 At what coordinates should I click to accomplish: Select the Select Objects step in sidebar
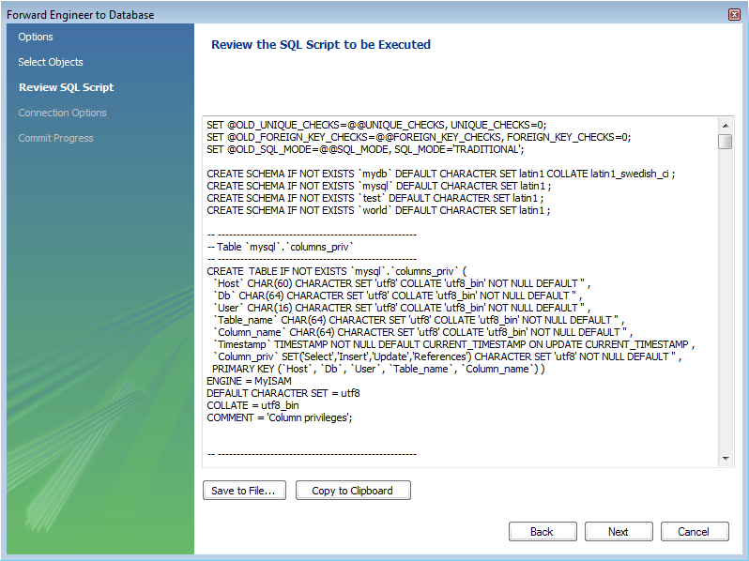pyautogui.click(x=51, y=62)
